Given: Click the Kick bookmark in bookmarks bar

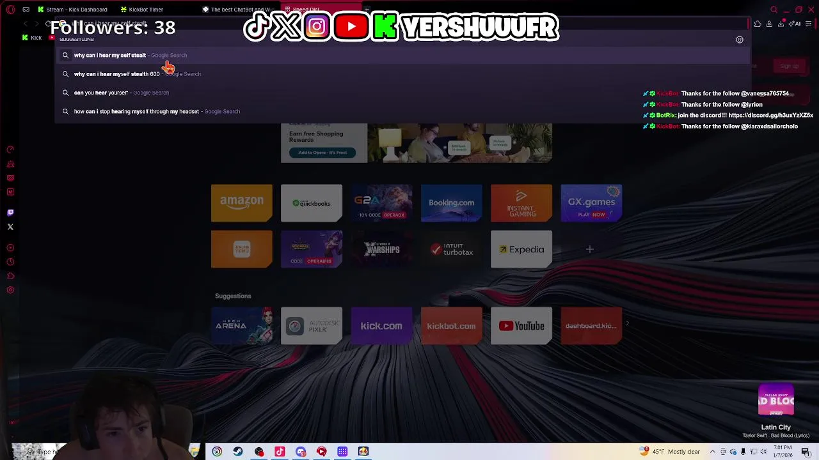Looking at the screenshot, I should tap(32, 38).
